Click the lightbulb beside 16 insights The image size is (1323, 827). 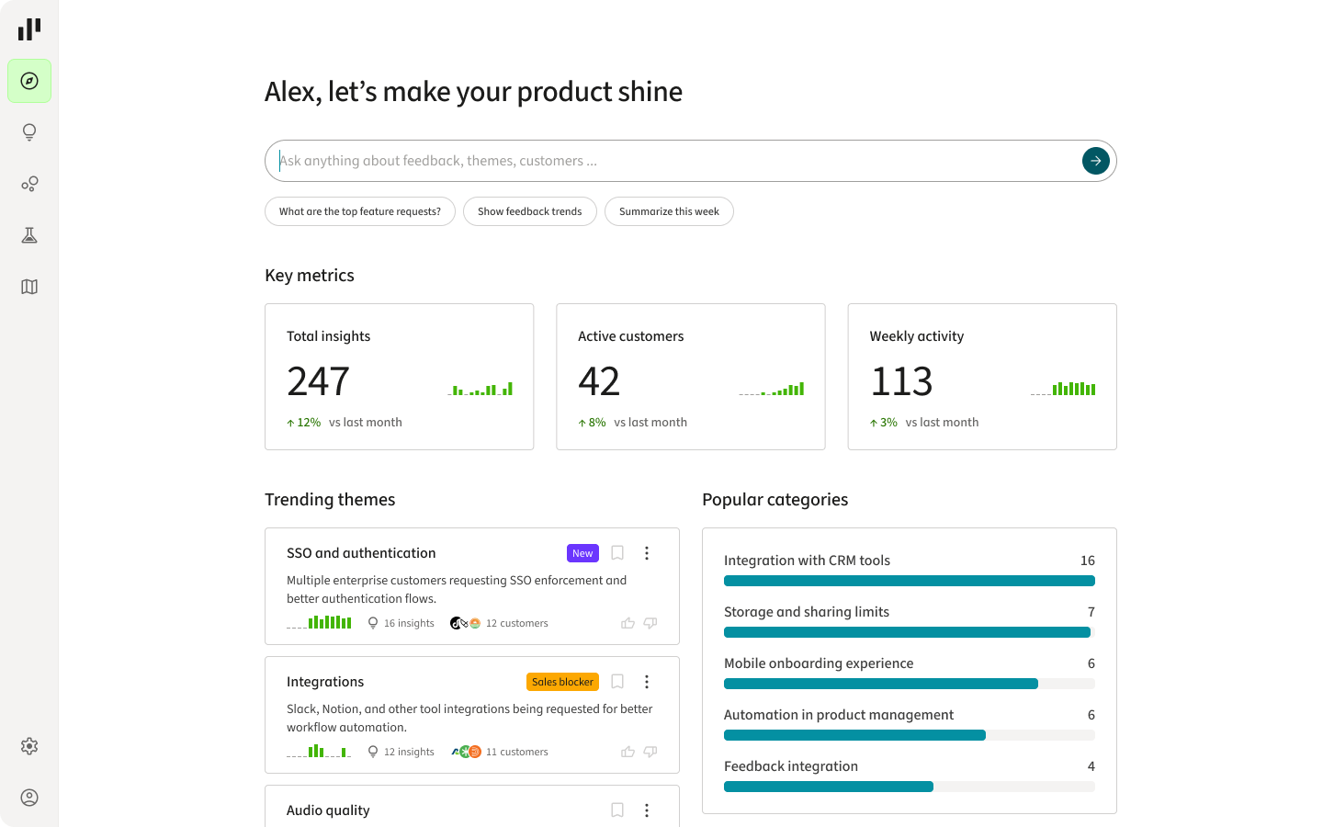371,622
